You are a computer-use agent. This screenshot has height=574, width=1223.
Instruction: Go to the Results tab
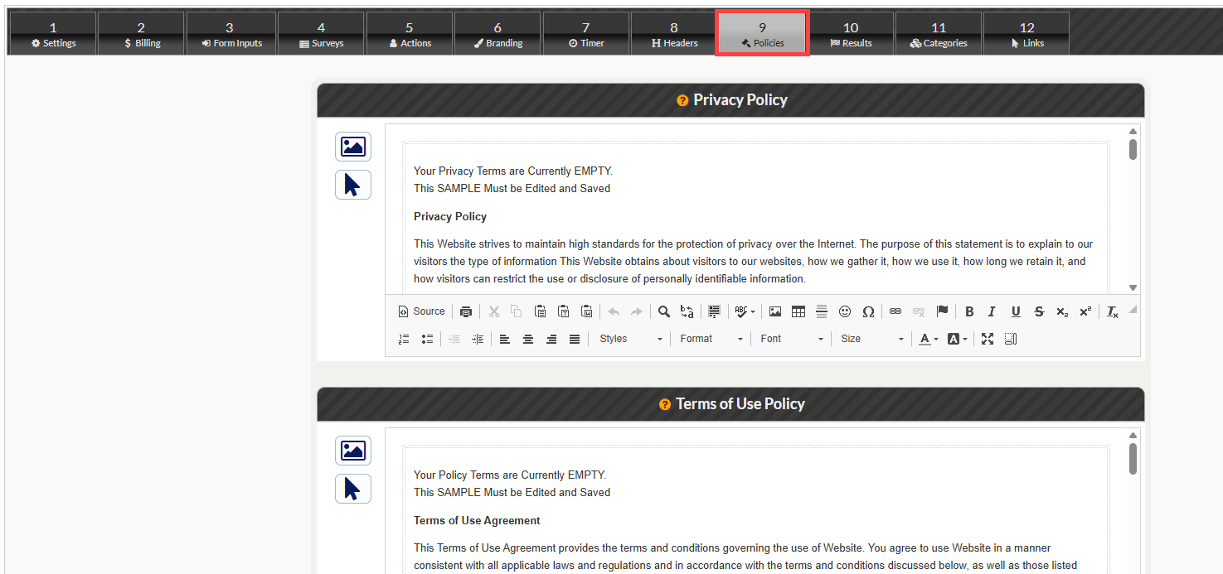(x=851, y=34)
